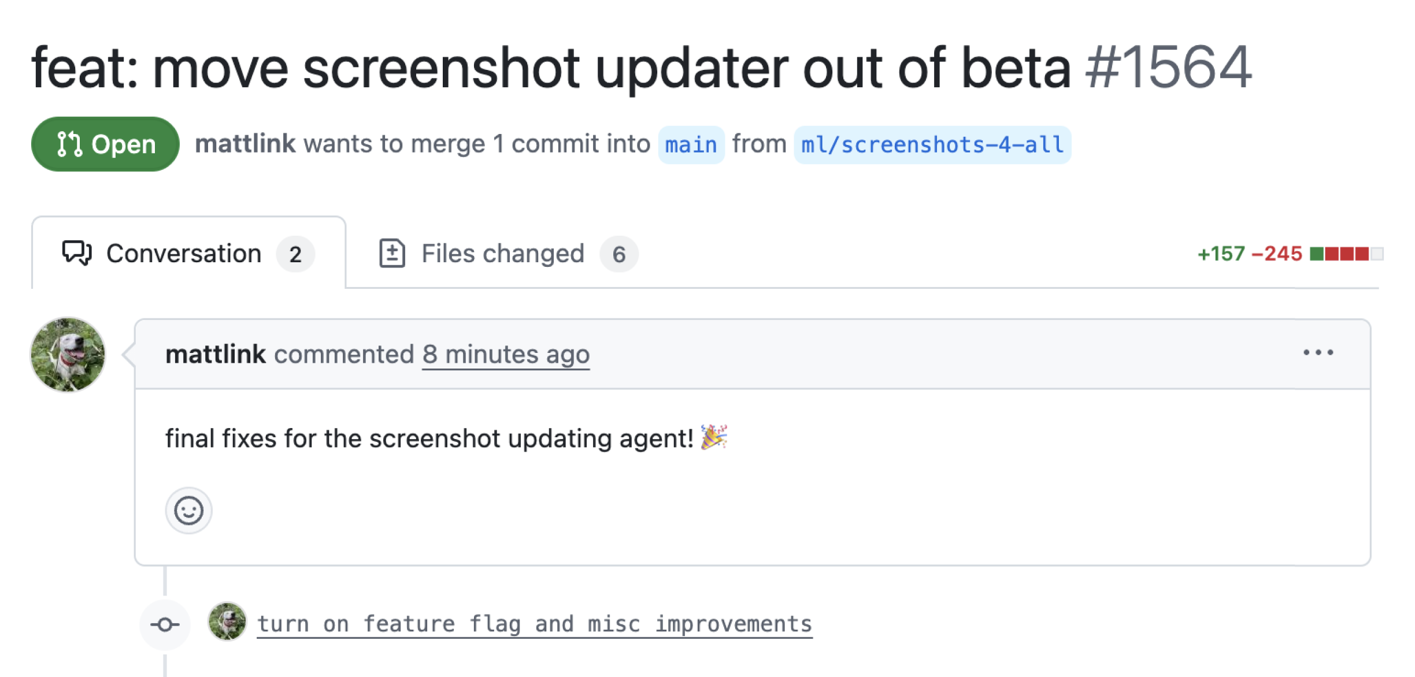This screenshot has height=677, width=1415.
Task: Click the Files changed diff document icon
Action: click(x=393, y=253)
